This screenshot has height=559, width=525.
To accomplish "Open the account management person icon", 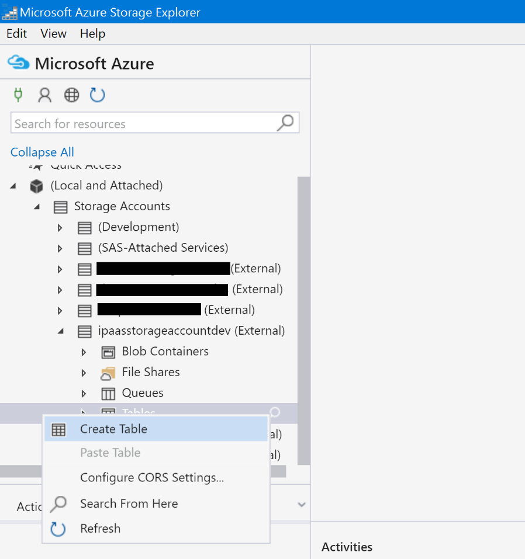I will click(44, 95).
